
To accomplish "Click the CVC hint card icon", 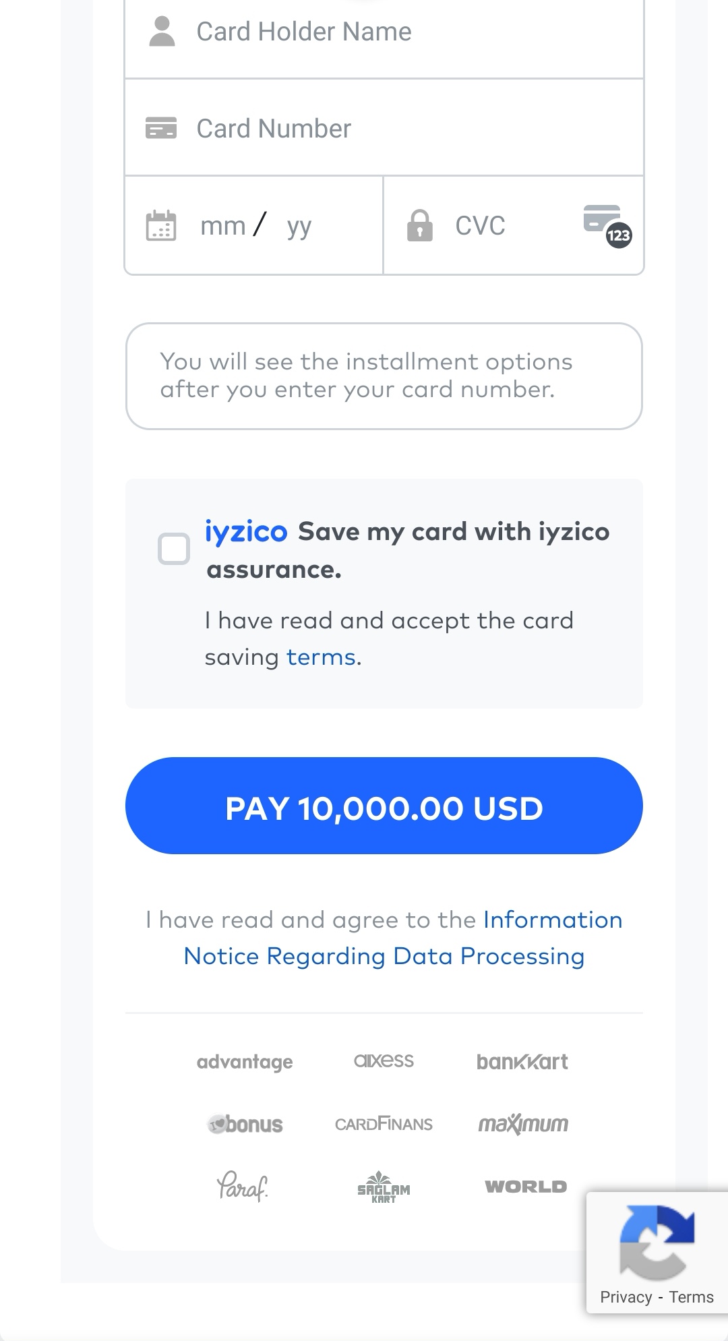I will pyautogui.click(x=607, y=226).
